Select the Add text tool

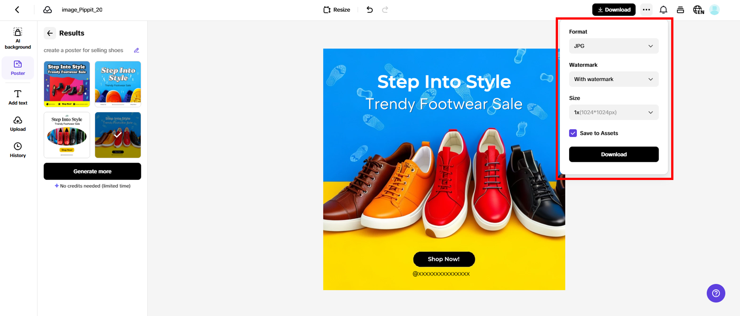click(x=18, y=98)
